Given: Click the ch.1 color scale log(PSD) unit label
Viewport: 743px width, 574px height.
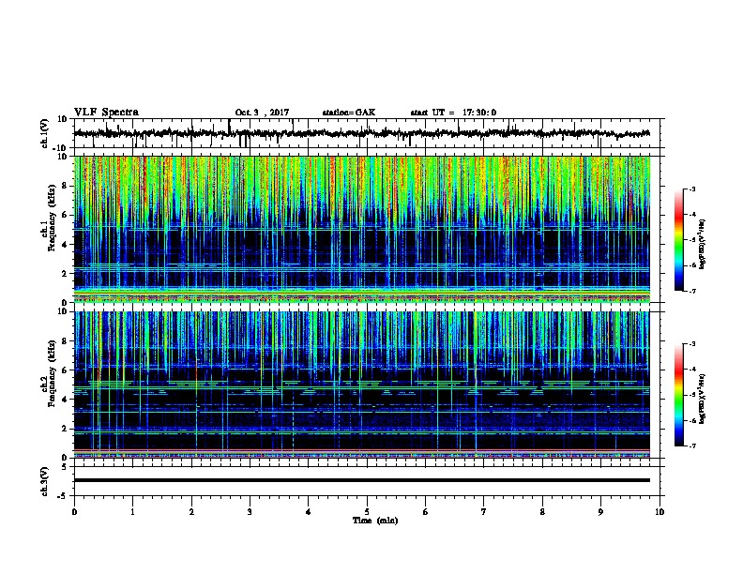Looking at the screenshot, I should 703,245.
